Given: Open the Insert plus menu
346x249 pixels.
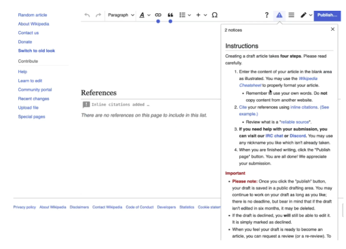Looking at the screenshot, I should click(201, 15).
